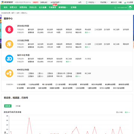This screenshot has height=134, width=134.
Task: Open the yellow 大乐透 乐 icon
Action: (x=9, y=44)
